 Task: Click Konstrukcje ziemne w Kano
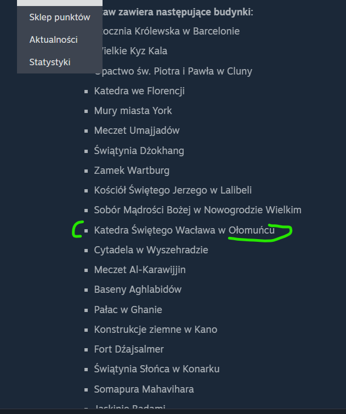tap(156, 329)
